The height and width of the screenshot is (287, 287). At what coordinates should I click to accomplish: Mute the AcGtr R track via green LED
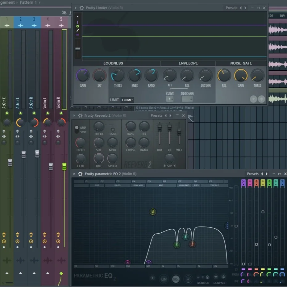pyautogui.click(x=34, y=113)
